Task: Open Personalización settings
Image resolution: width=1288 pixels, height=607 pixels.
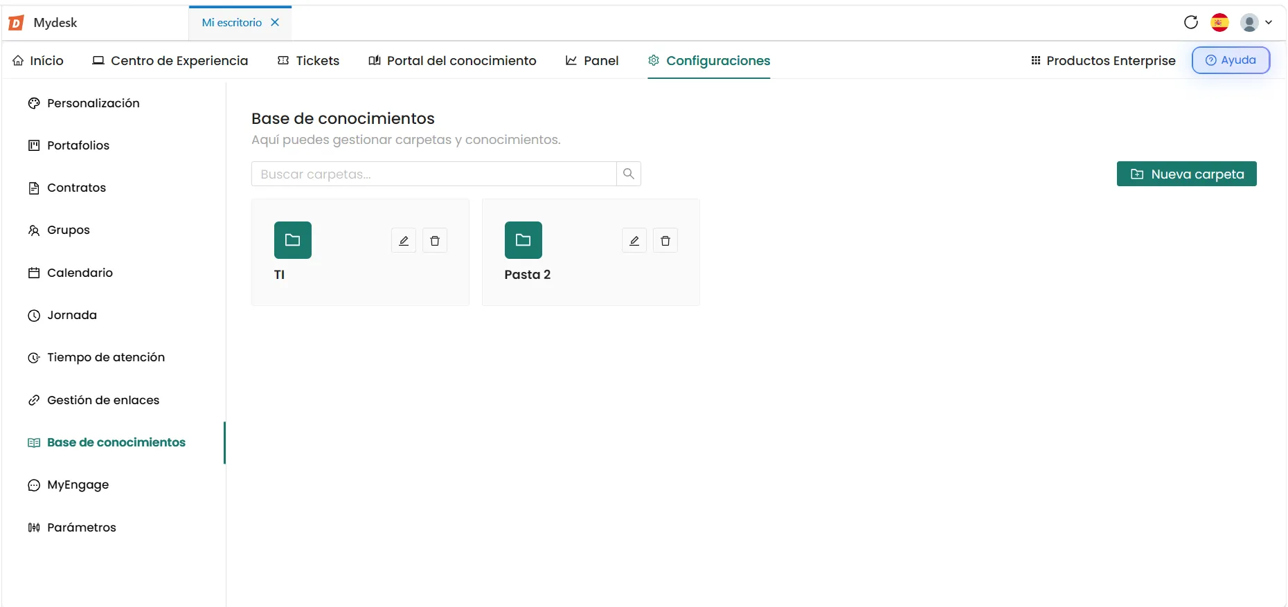Action: point(84,103)
